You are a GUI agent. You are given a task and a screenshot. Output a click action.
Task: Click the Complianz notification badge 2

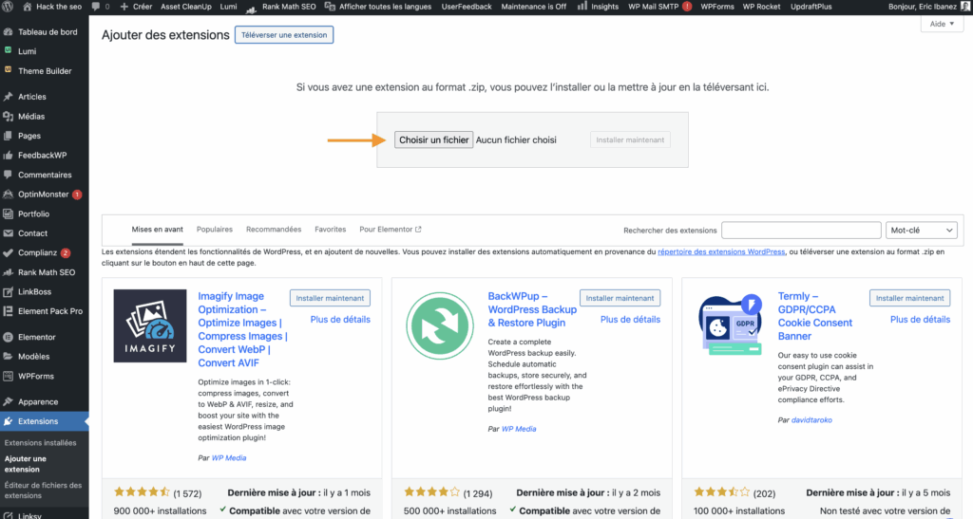click(66, 252)
